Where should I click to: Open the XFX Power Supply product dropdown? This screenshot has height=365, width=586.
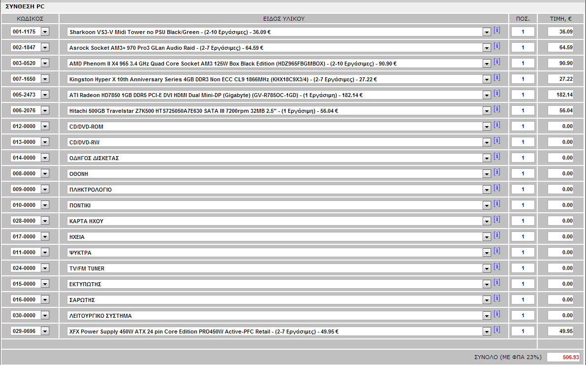click(487, 332)
